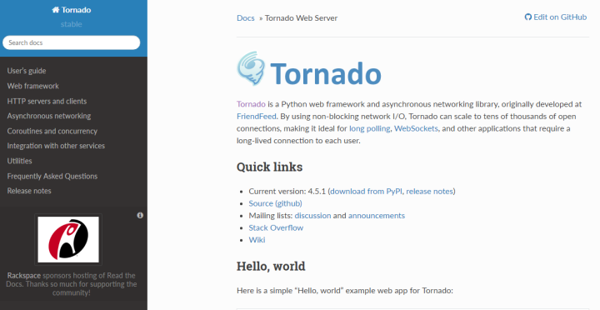Select Integration with other services

coord(56,146)
